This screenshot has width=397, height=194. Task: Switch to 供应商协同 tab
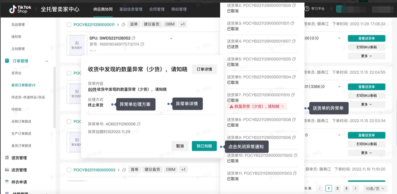click(103, 9)
